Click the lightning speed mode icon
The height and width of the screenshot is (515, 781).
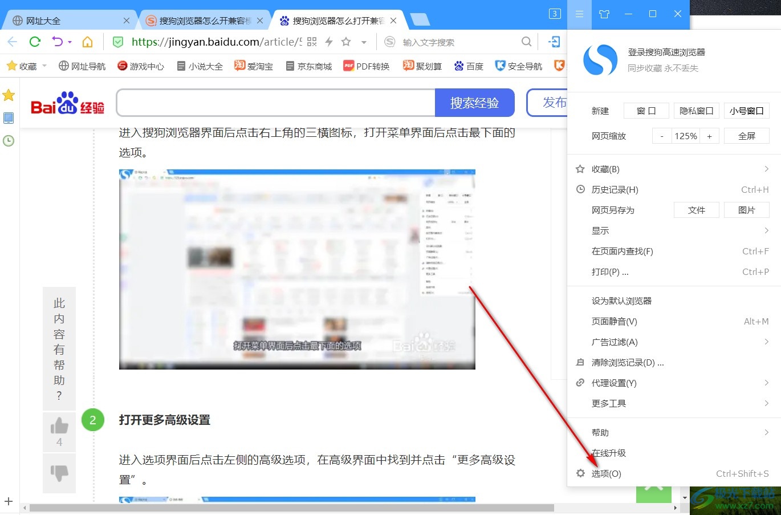[329, 42]
